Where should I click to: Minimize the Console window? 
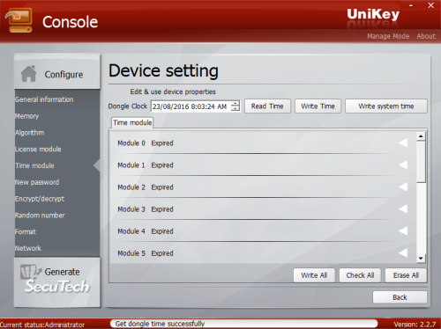pyautogui.click(x=411, y=5)
